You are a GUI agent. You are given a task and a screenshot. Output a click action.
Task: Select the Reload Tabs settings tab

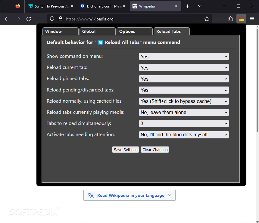(172, 31)
